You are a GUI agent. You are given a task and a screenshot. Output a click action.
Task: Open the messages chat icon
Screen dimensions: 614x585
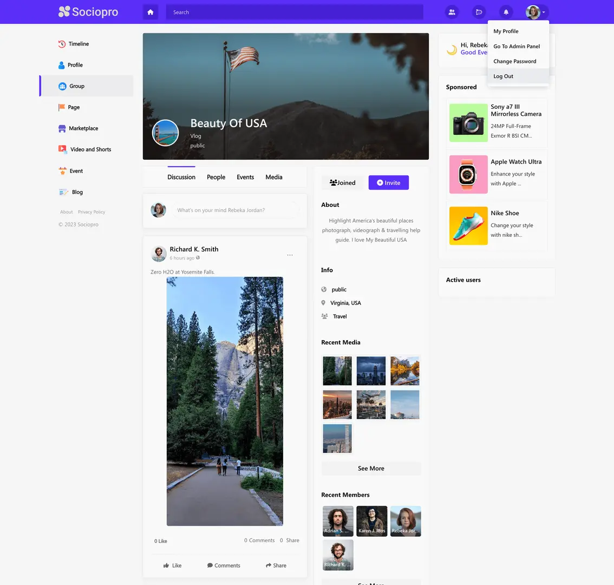coord(479,12)
